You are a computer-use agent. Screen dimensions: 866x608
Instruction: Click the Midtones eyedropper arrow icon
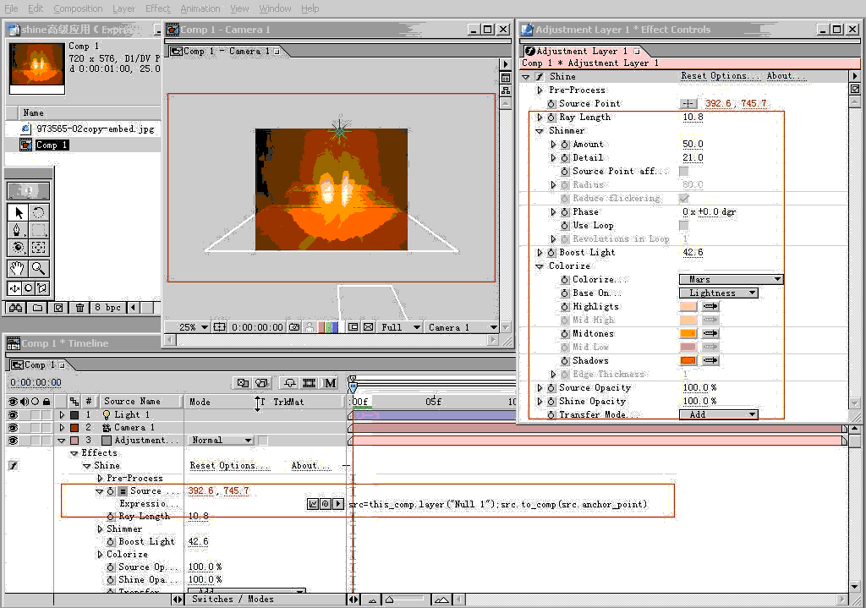[710, 333]
